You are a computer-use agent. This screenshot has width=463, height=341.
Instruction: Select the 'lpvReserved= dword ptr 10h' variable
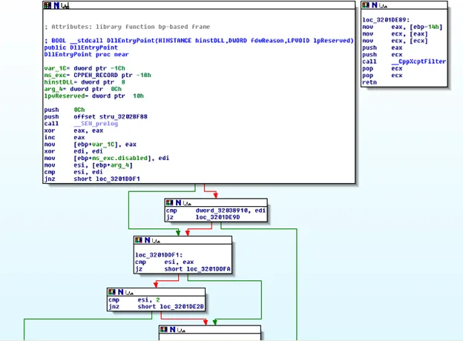click(94, 96)
